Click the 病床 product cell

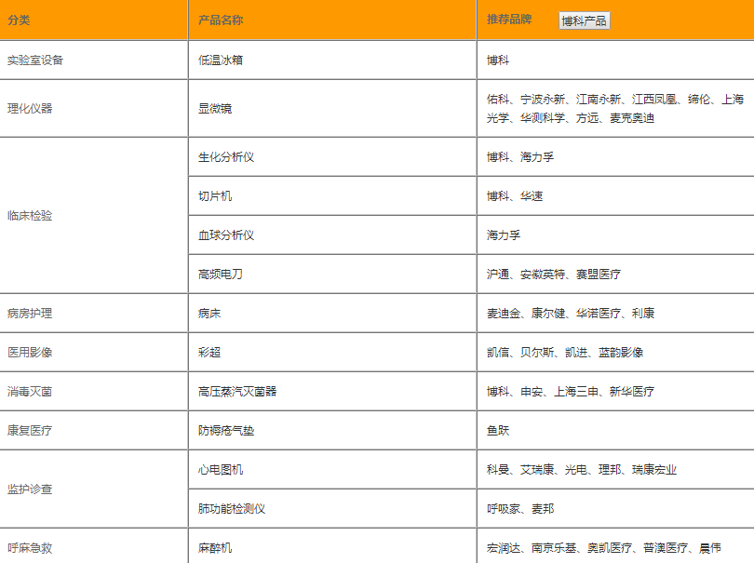tap(332, 313)
